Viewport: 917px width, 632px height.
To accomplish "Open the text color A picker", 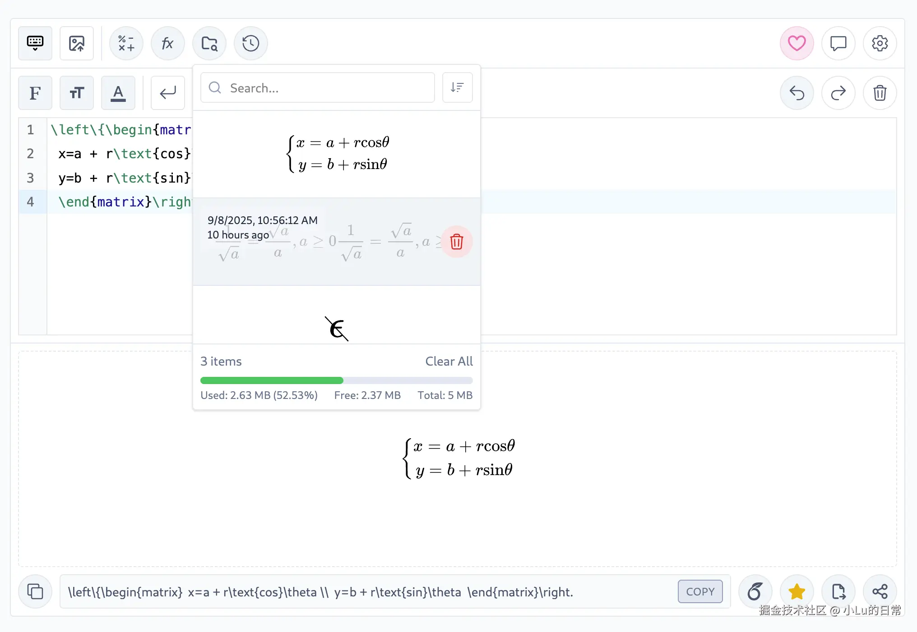I will click(x=118, y=93).
